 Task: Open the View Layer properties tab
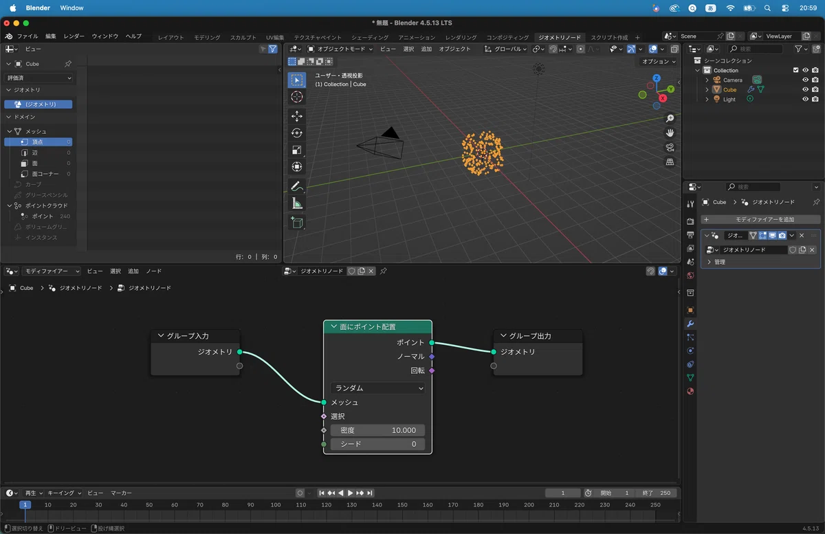690,249
